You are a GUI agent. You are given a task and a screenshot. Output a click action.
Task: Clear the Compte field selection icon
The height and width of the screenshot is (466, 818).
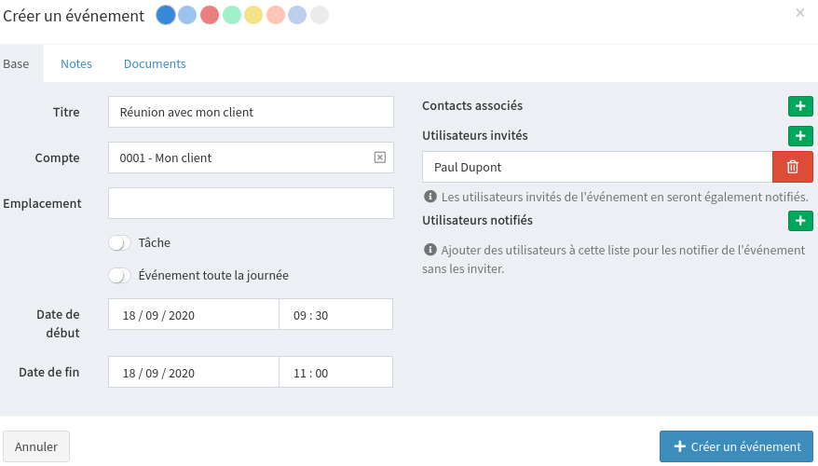379,158
